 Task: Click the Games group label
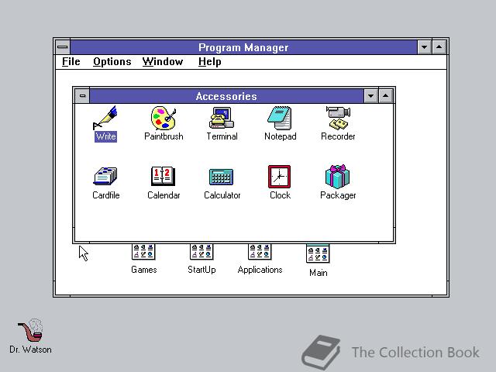click(x=144, y=270)
